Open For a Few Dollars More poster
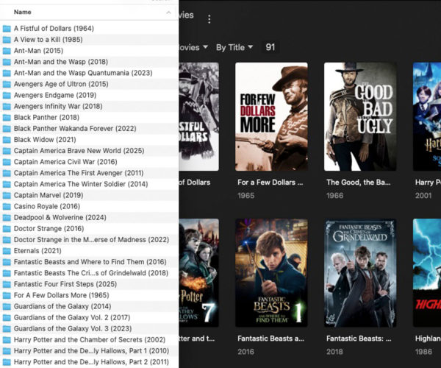 pos(271,116)
